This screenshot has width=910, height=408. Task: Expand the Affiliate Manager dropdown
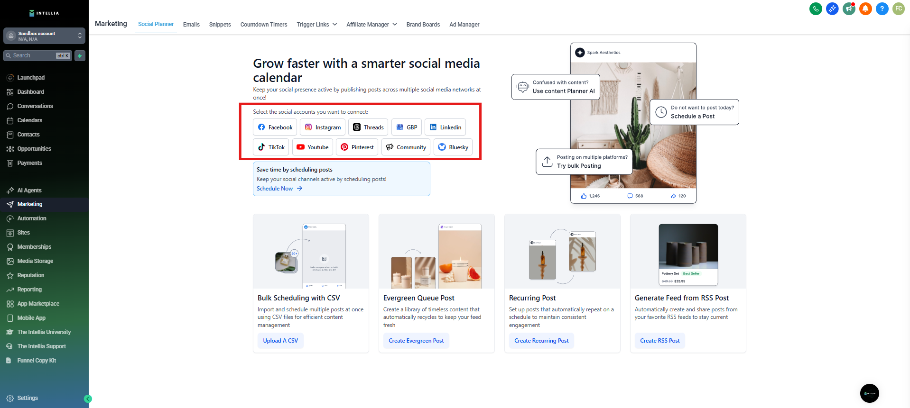pos(371,25)
